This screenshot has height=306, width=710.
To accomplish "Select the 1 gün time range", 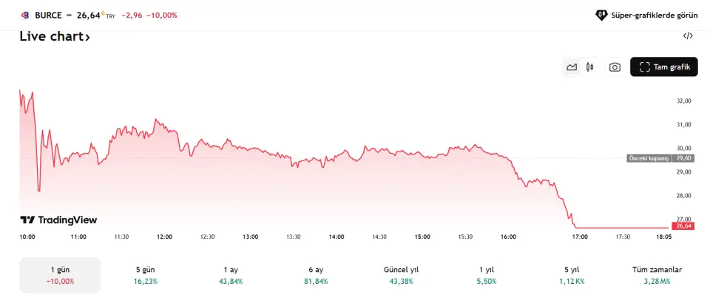I will (60, 275).
